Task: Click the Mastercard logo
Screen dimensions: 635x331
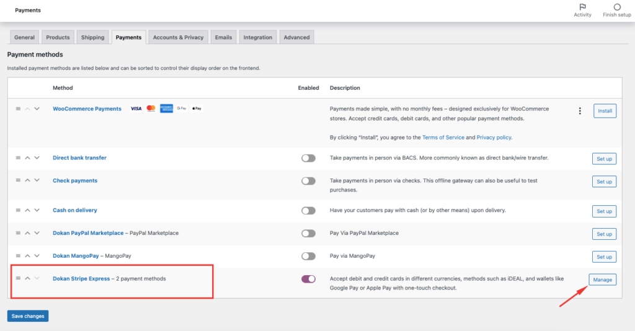Action: 151,108
